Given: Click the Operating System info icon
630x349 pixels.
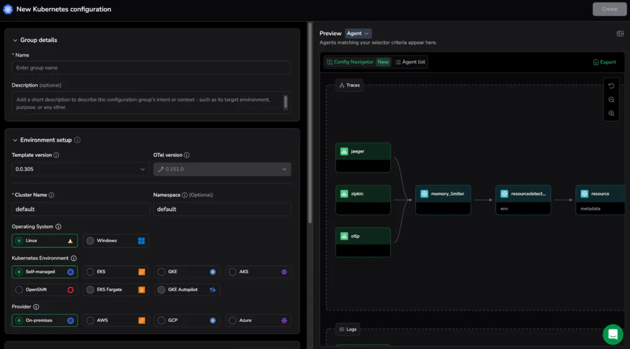Looking at the screenshot, I should click(x=58, y=227).
